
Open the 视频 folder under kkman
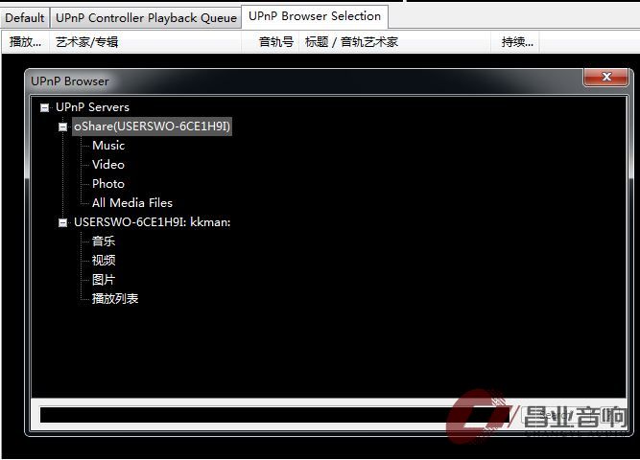(104, 260)
